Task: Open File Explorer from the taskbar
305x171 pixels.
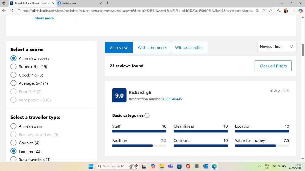Action: coord(161,166)
